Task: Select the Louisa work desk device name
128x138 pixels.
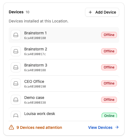Action: [40, 114]
